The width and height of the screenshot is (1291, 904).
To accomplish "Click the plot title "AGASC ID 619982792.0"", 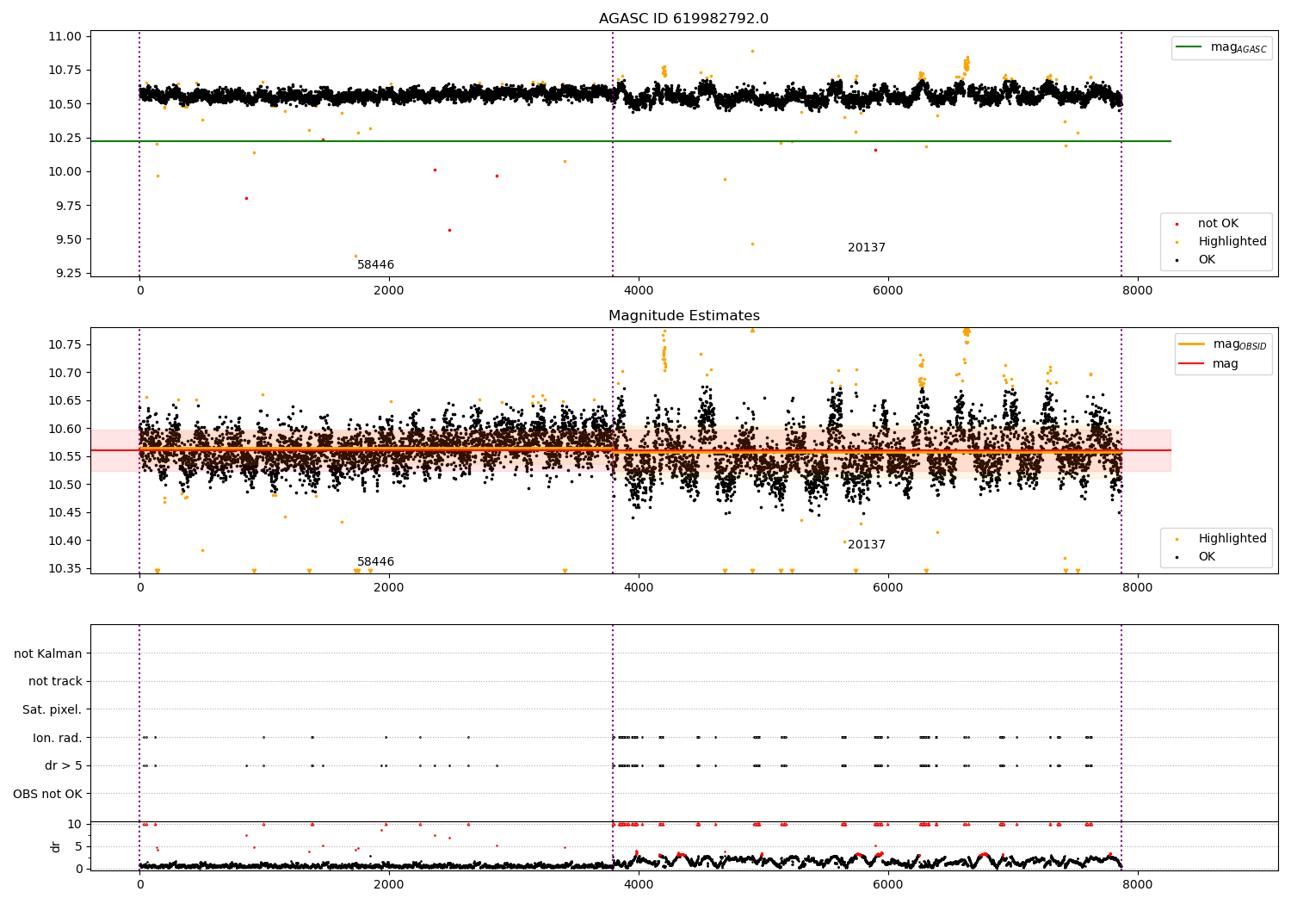I will click(684, 19).
